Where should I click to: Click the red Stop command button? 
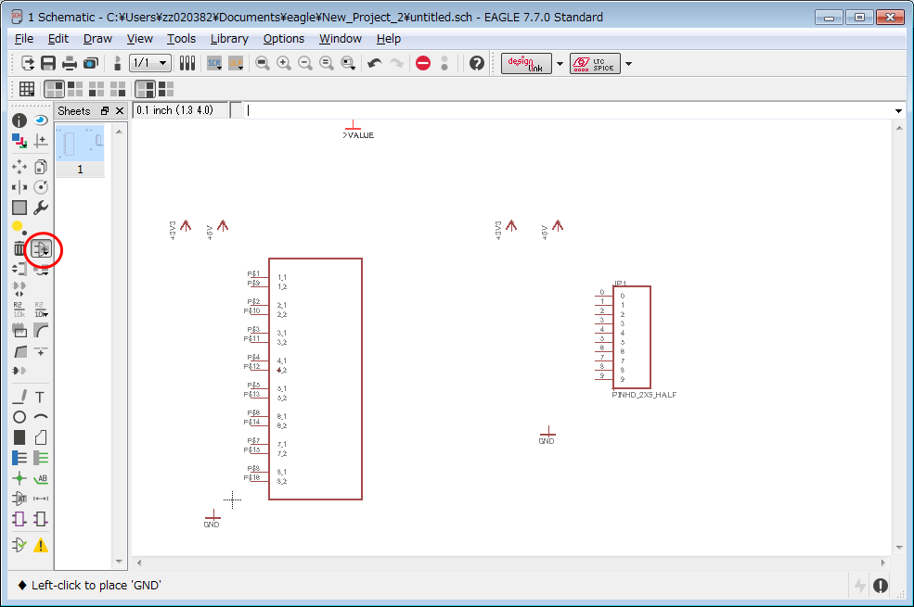(x=423, y=63)
